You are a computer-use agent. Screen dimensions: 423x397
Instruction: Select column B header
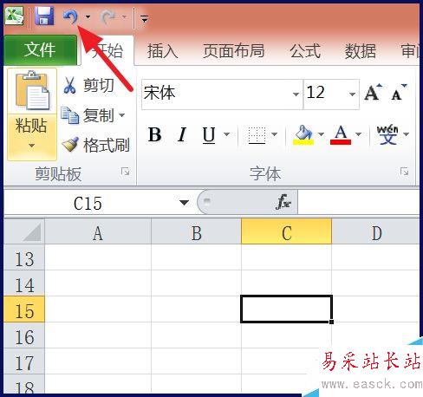click(x=197, y=232)
